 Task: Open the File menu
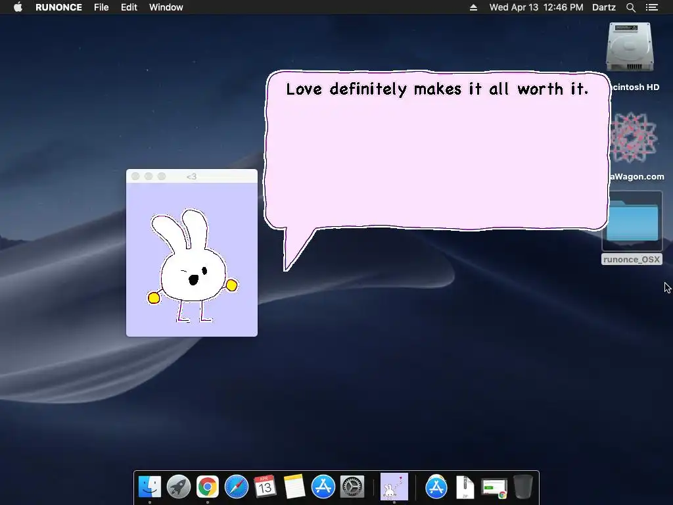tap(101, 7)
